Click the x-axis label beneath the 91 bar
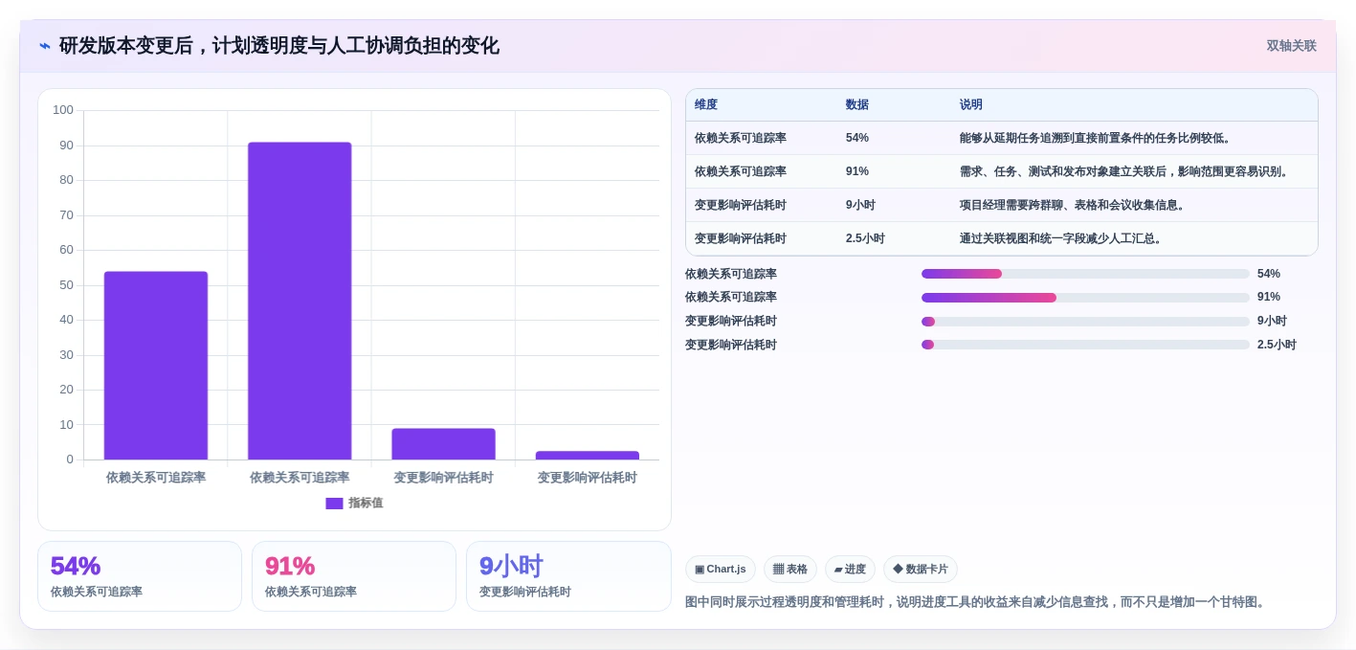 click(x=300, y=478)
